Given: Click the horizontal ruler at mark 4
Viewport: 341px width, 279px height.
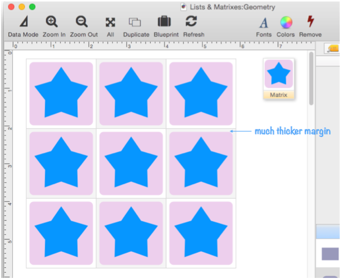Looking at the screenshot, I should click(166, 45).
